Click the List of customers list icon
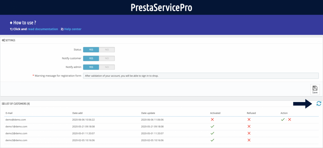The width and height of the screenshot is (323, 148). [x=3, y=104]
